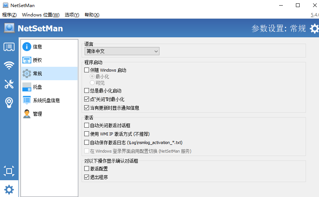Click the person icon beside 管理
The height and width of the screenshot is (197, 319).
(27, 114)
